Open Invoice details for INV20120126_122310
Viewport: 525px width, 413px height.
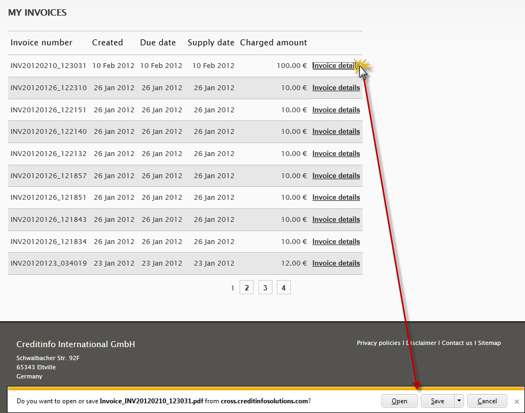(336, 88)
